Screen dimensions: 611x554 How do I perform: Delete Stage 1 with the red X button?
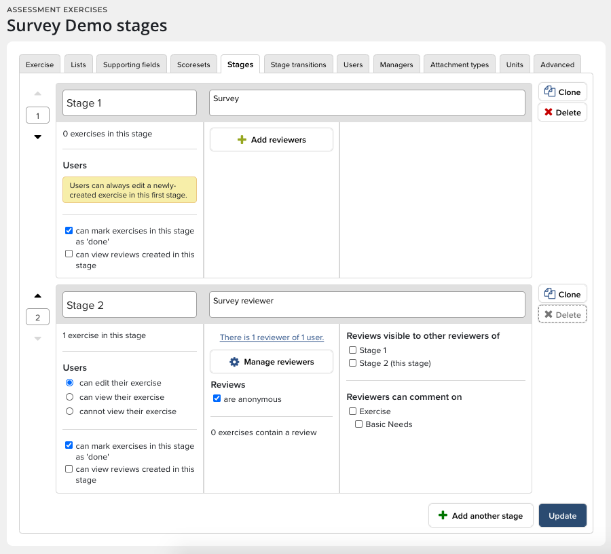coord(562,112)
